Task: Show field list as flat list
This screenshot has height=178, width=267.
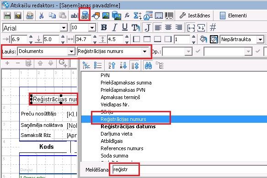Action: pos(98,65)
